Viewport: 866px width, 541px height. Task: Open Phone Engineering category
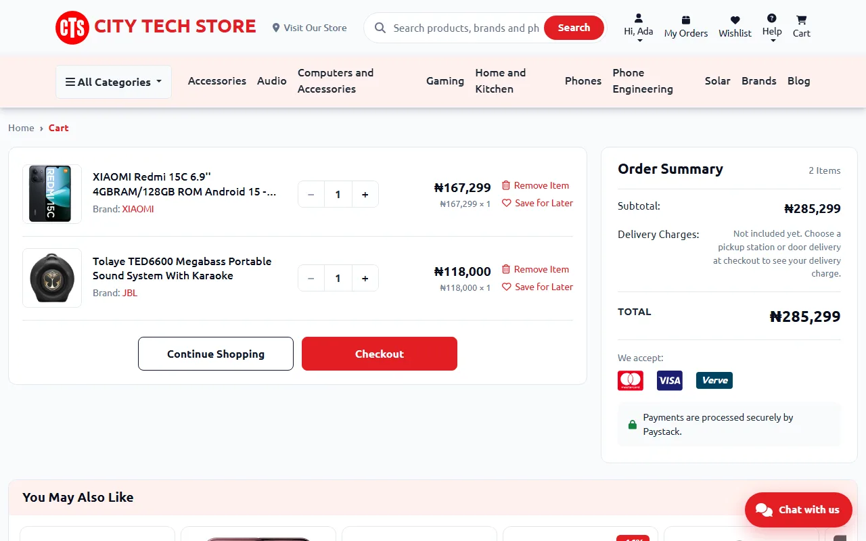[x=643, y=80]
